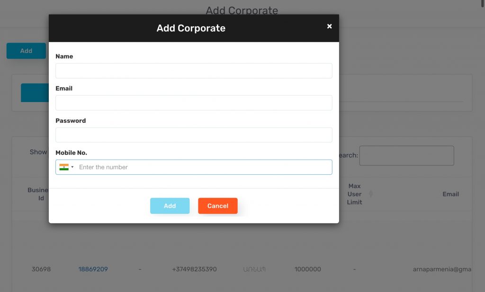The width and height of the screenshot is (485, 292).
Task: Click the Mobile No. label
Action: tap(72, 153)
